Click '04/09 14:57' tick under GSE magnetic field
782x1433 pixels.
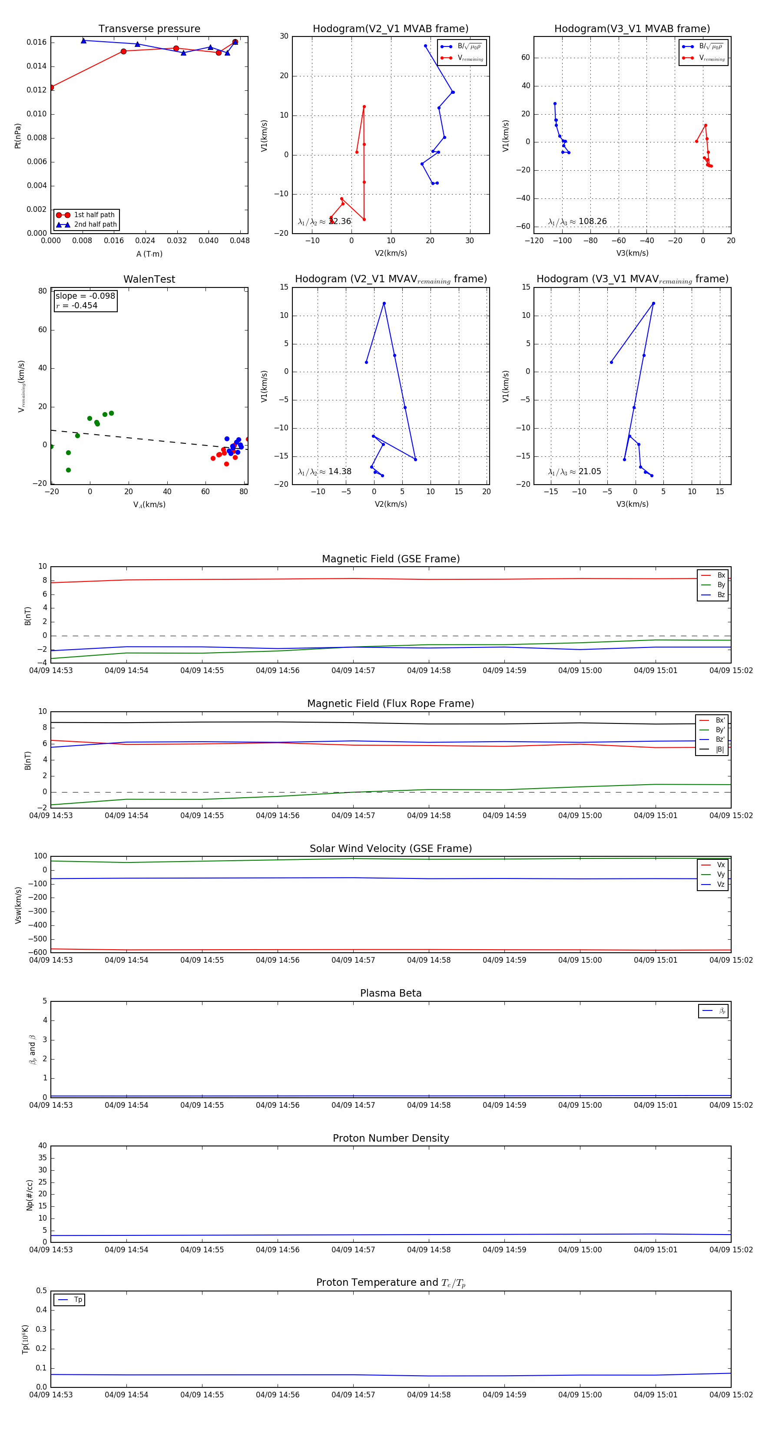353,671
